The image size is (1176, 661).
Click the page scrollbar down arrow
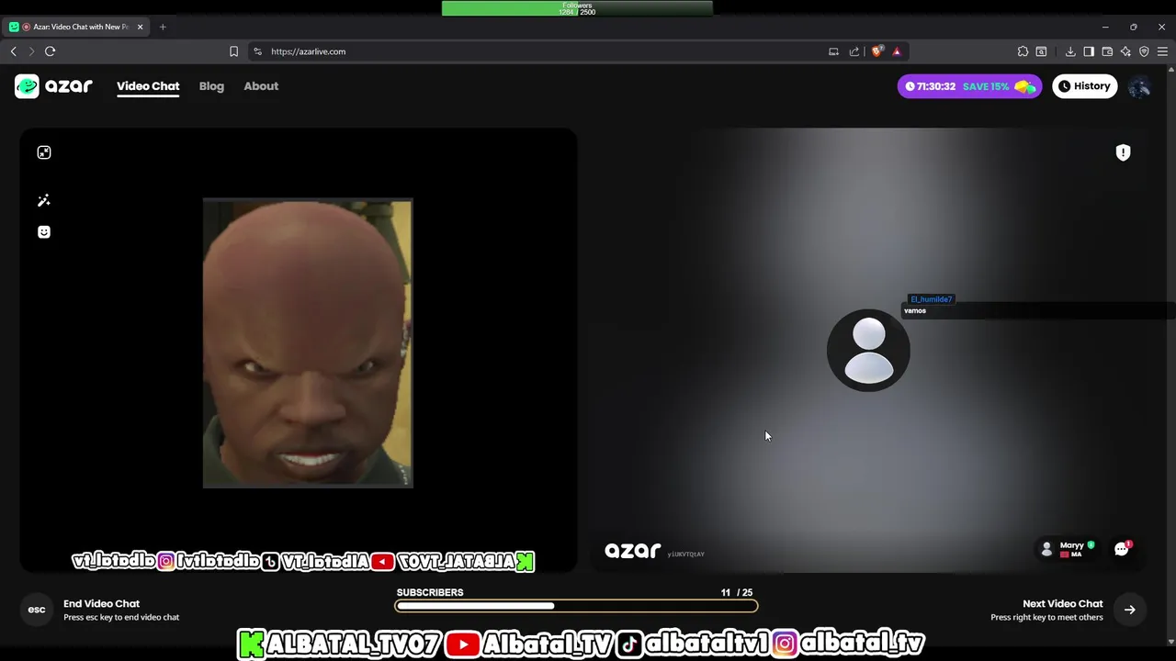1170,642
